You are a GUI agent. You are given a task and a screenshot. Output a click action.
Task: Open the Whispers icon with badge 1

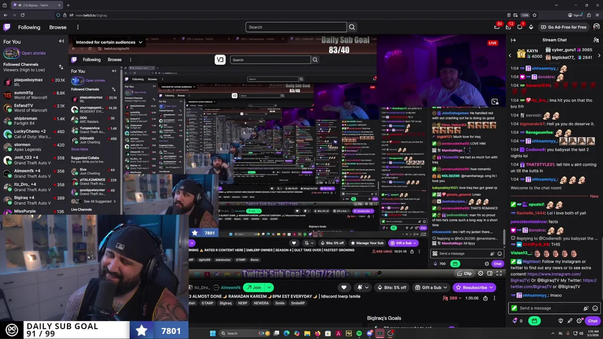(520, 27)
